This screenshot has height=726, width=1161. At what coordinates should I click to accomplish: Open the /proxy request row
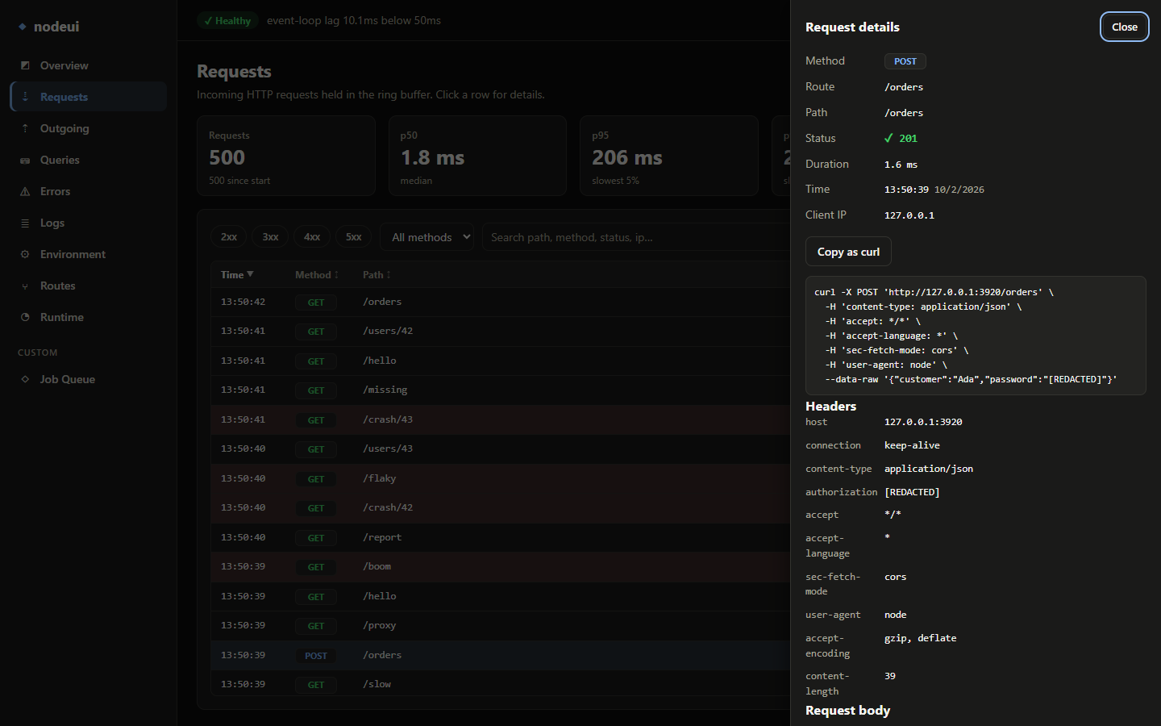tap(500, 625)
